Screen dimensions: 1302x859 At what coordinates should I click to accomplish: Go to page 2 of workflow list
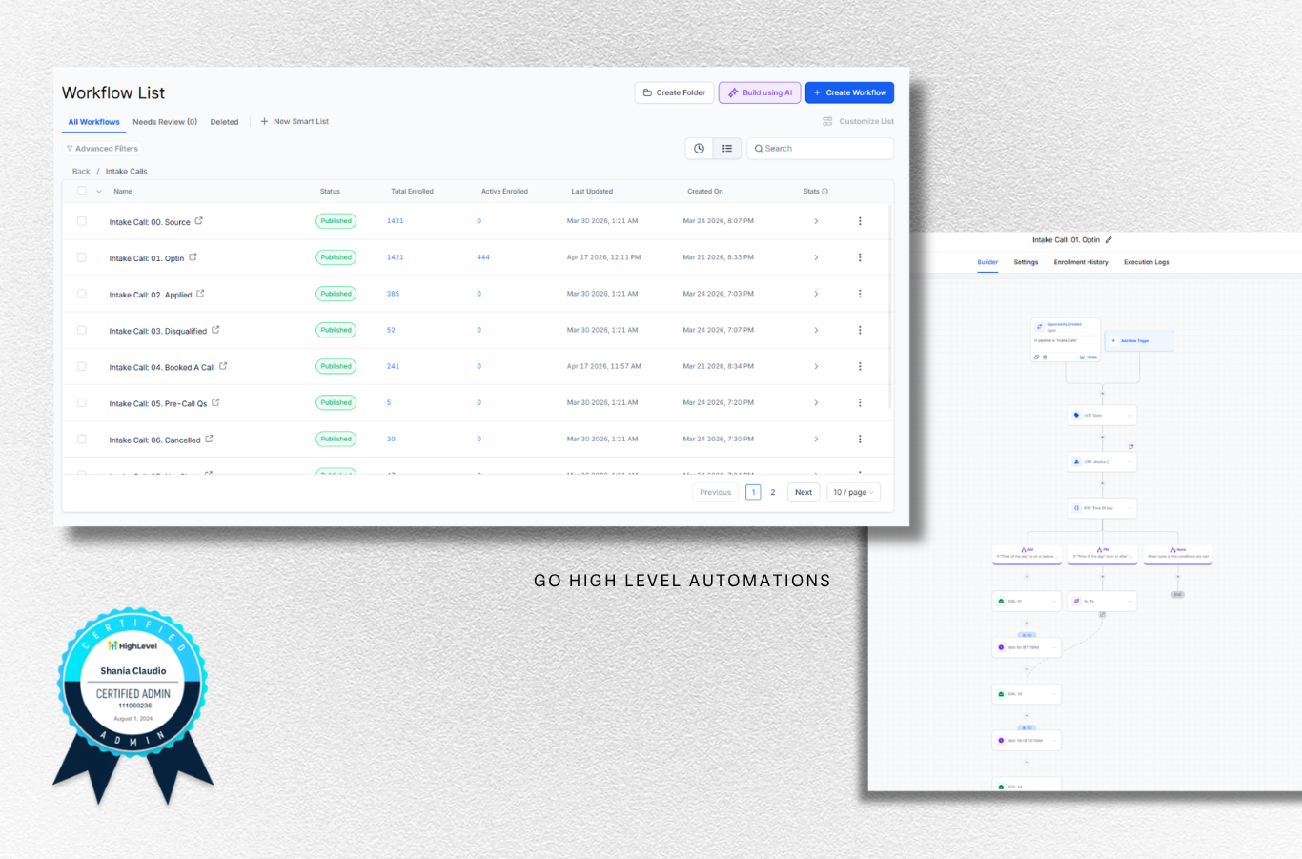click(773, 493)
